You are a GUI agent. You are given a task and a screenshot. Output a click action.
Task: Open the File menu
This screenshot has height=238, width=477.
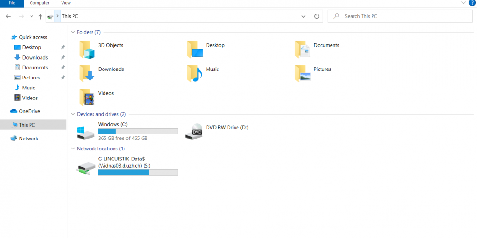(x=12, y=3)
